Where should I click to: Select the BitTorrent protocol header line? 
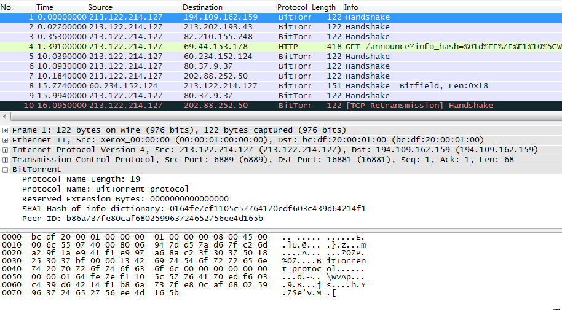click(36, 170)
